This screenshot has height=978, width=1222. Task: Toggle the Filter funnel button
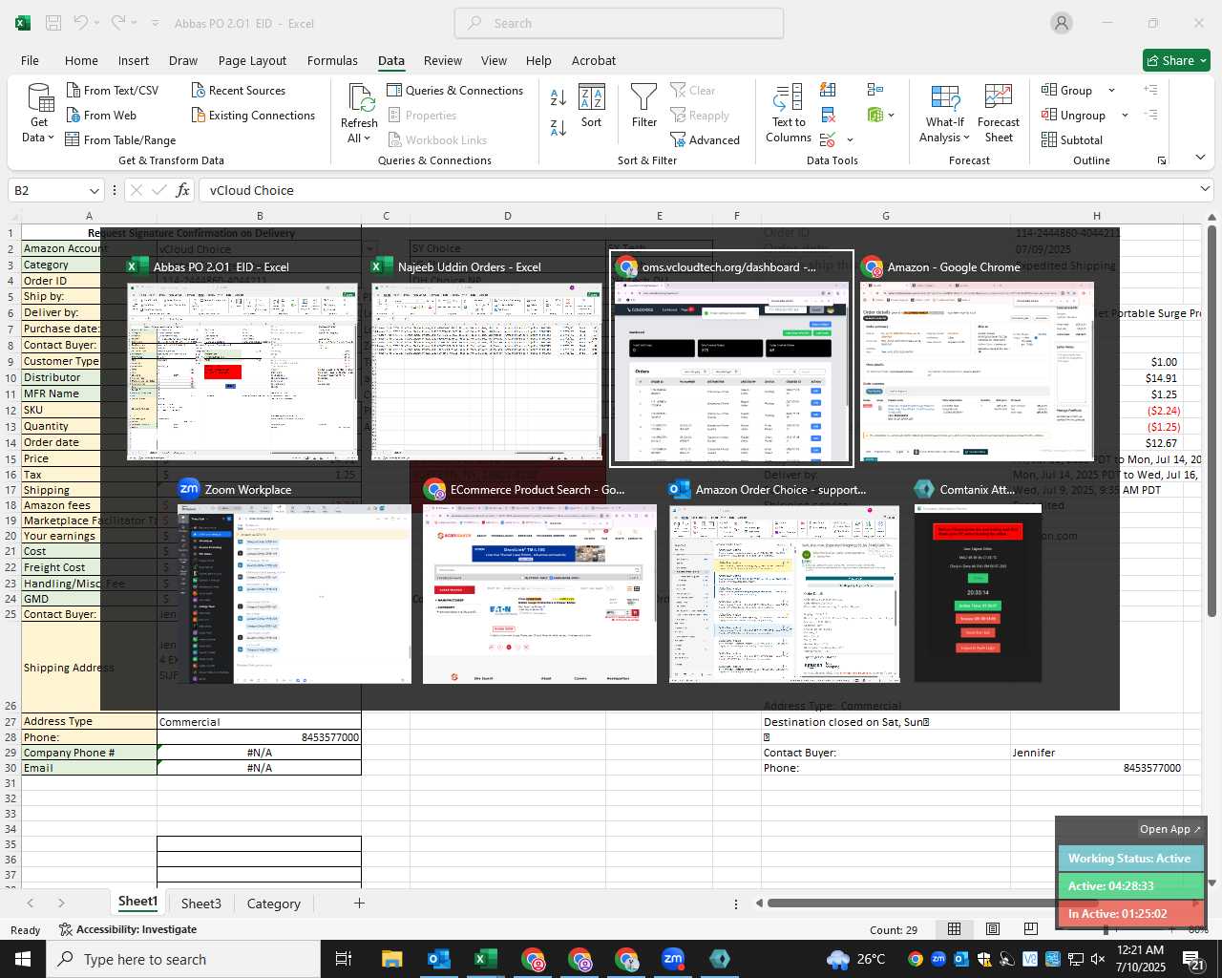coord(644,106)
